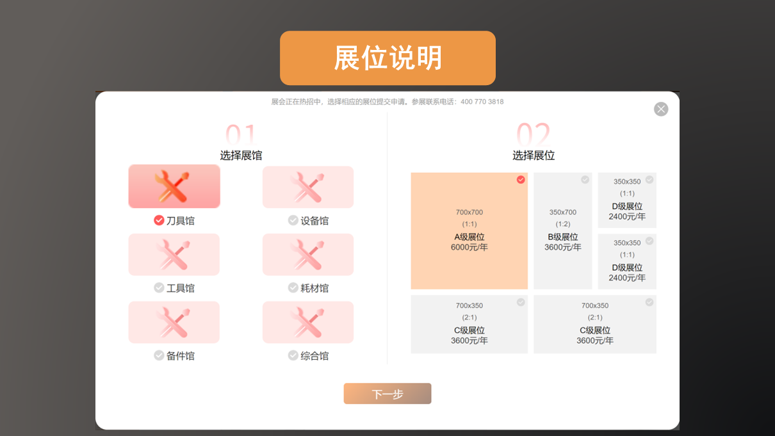Click the orange 展位说明 title banner

point(387,58)
